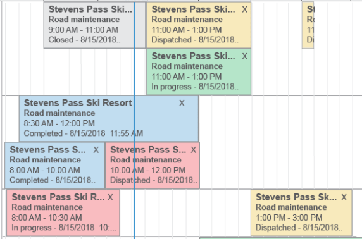Select the yellow Dispatched 11:00 AM - 1:00 PM appointment
This screenshot has width=362, height=239.
point(199,25)
